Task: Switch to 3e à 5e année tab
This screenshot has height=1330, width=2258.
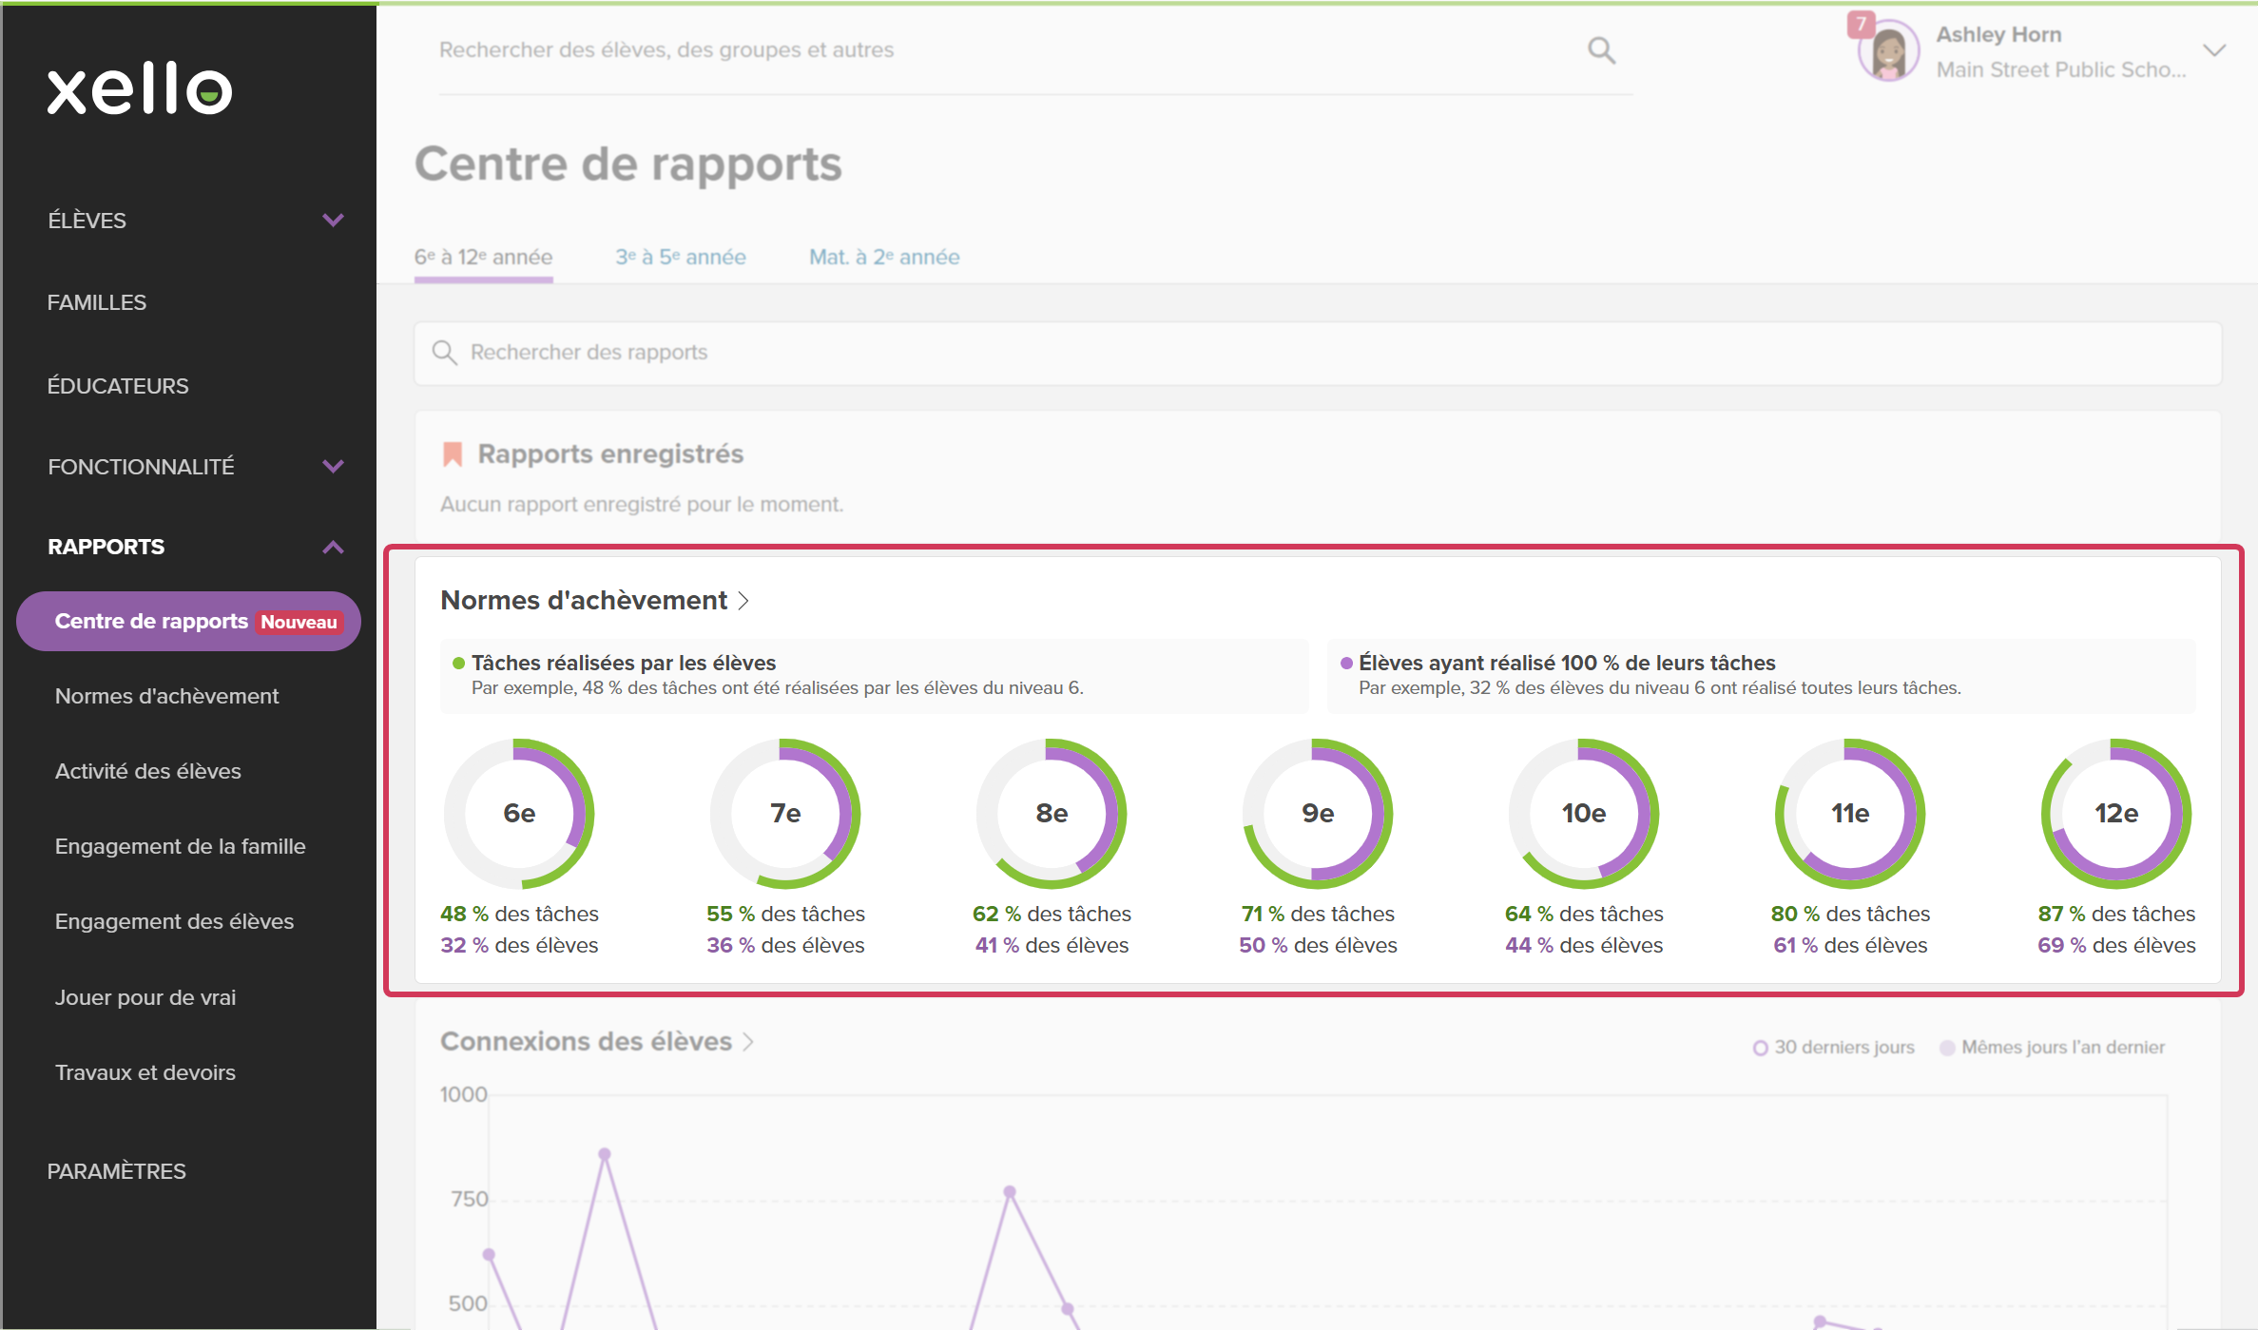Action: click(x=681, y=257)
